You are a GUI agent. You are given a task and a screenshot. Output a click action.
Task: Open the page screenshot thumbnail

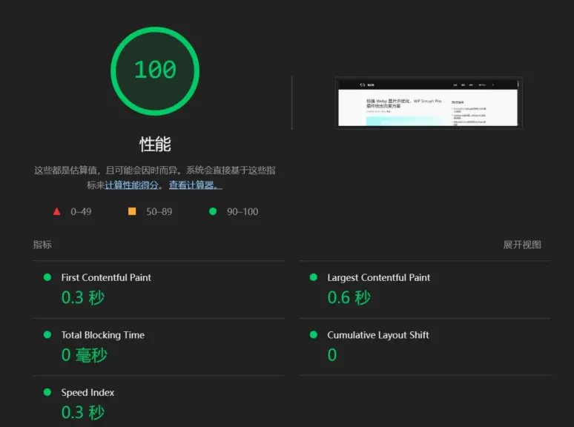pyautogui.click(x=429, y=102)
